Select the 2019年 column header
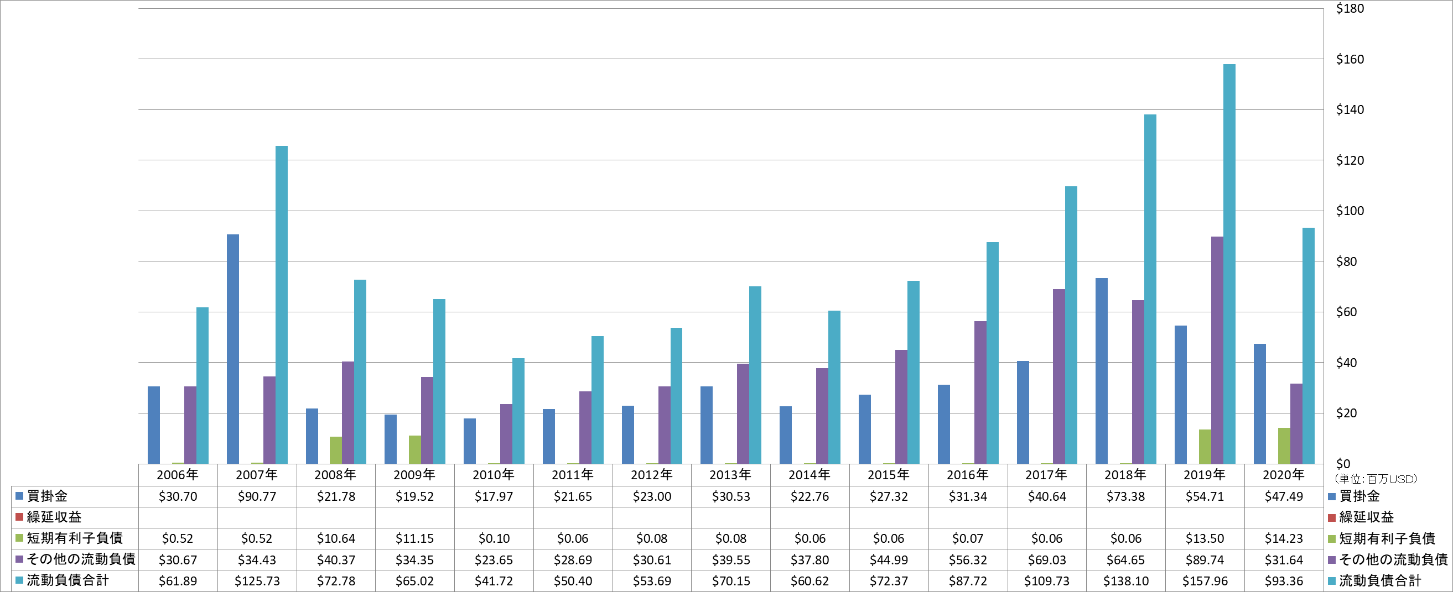This screenshot has height=592, width=1453. [1205, 475]
